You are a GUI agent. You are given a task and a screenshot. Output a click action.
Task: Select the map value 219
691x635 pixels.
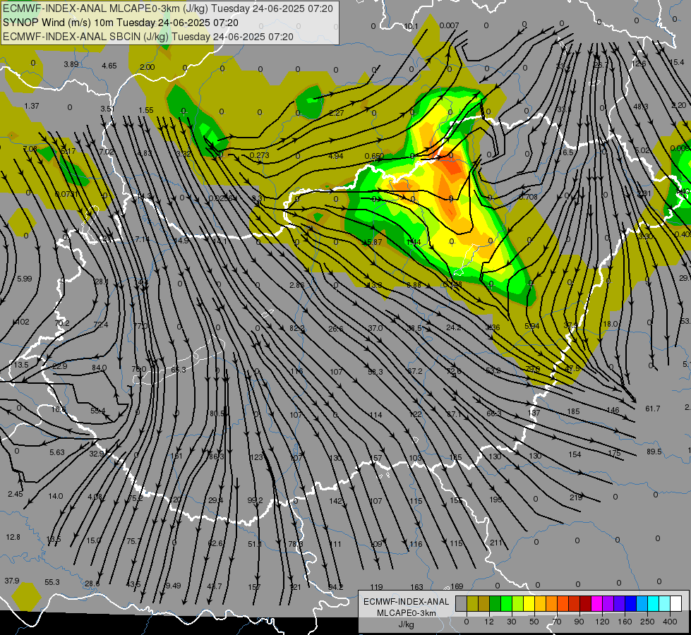coord(576,497)
